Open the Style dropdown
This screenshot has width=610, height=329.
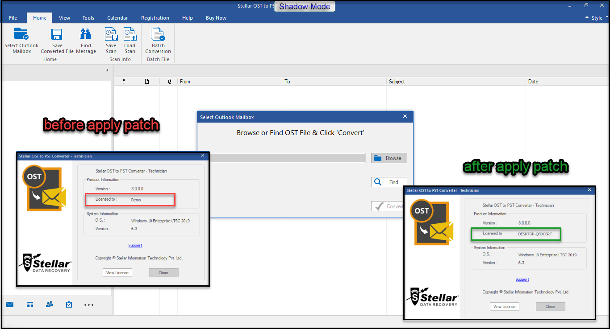(x=600, y=18)
